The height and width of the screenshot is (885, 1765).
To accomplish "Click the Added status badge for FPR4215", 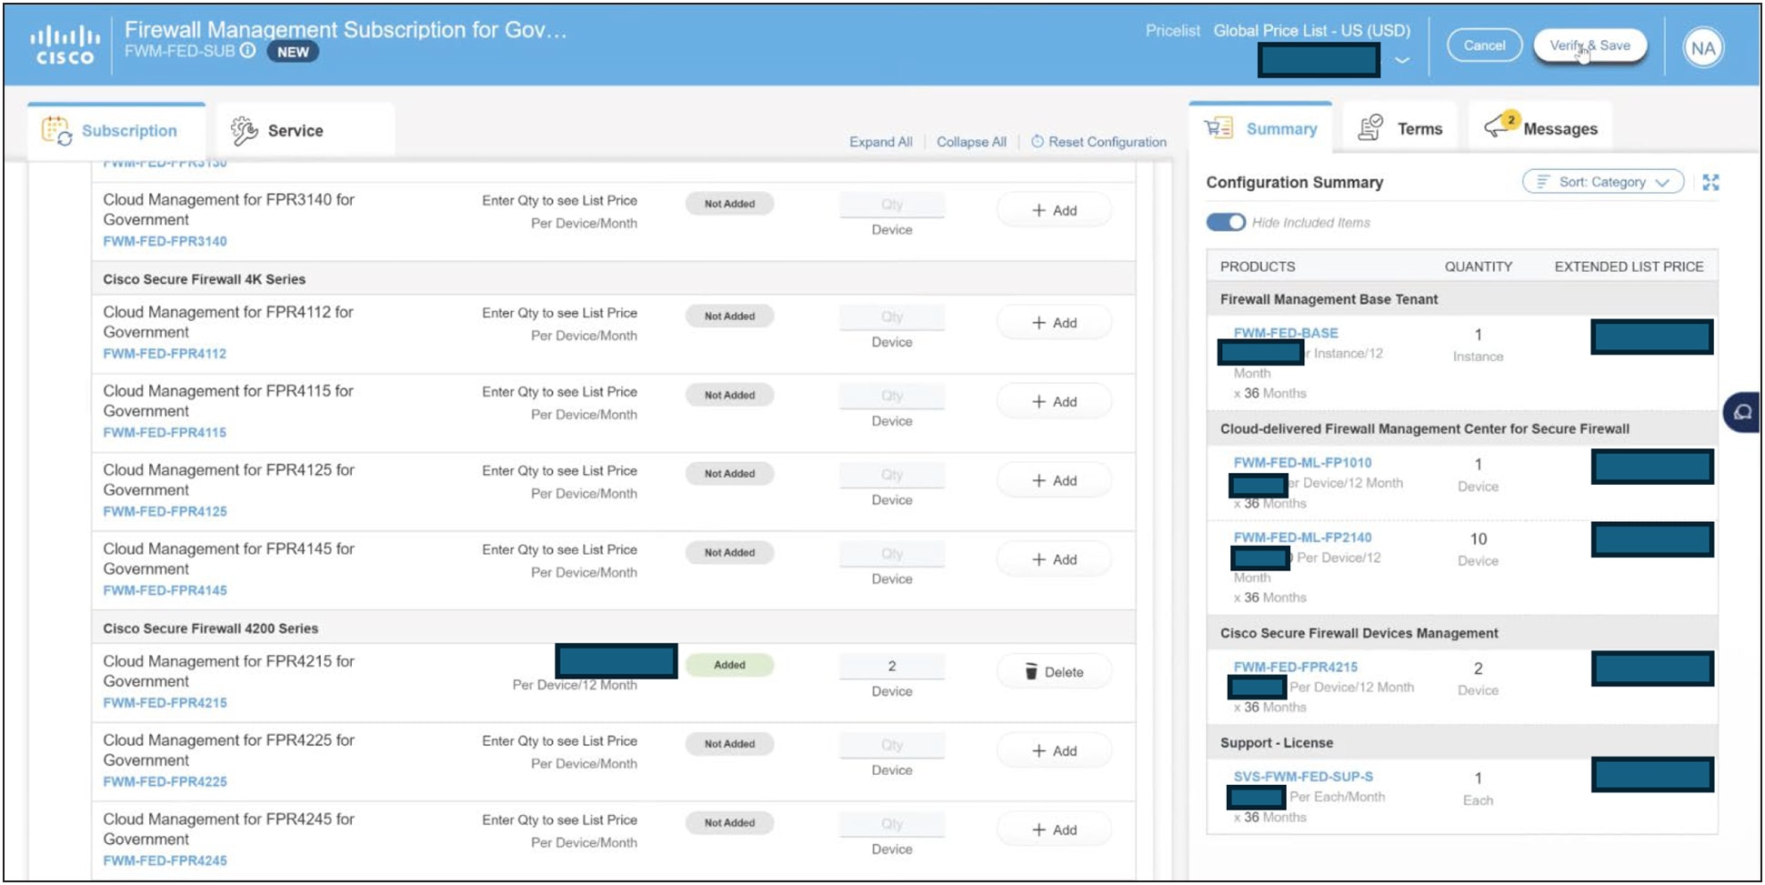I will [729, 666].
